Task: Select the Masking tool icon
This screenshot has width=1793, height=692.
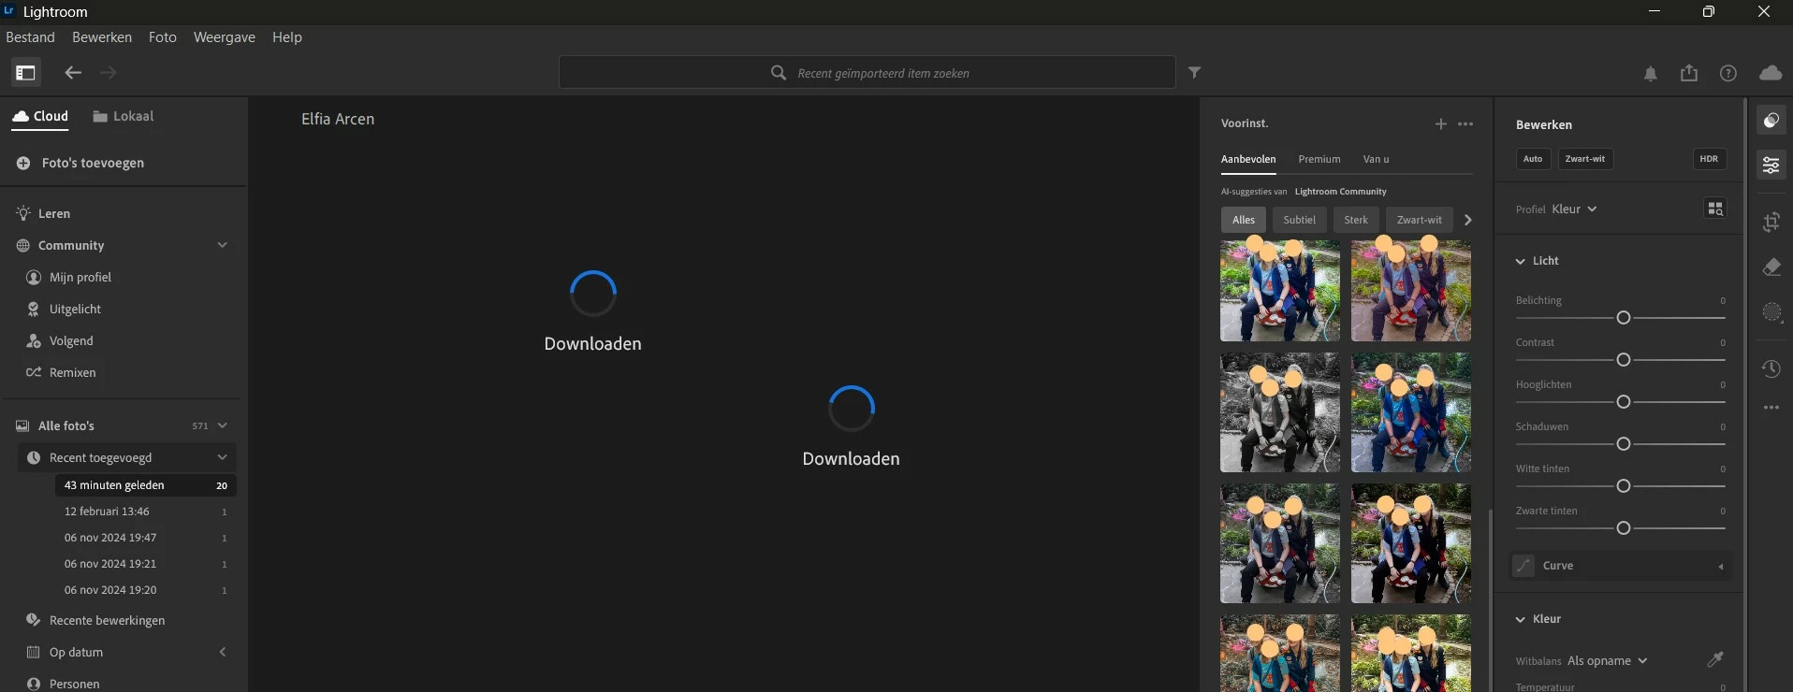Action: coord(1771,312)
